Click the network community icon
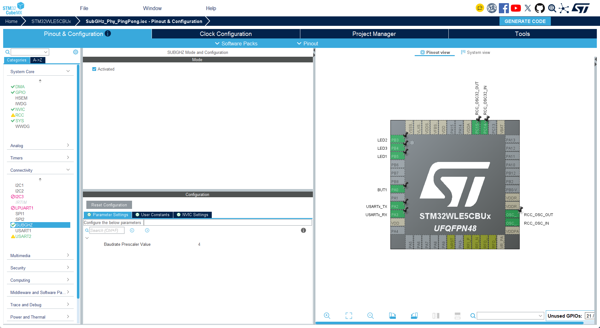600x328 pixels. click(564, 8)
